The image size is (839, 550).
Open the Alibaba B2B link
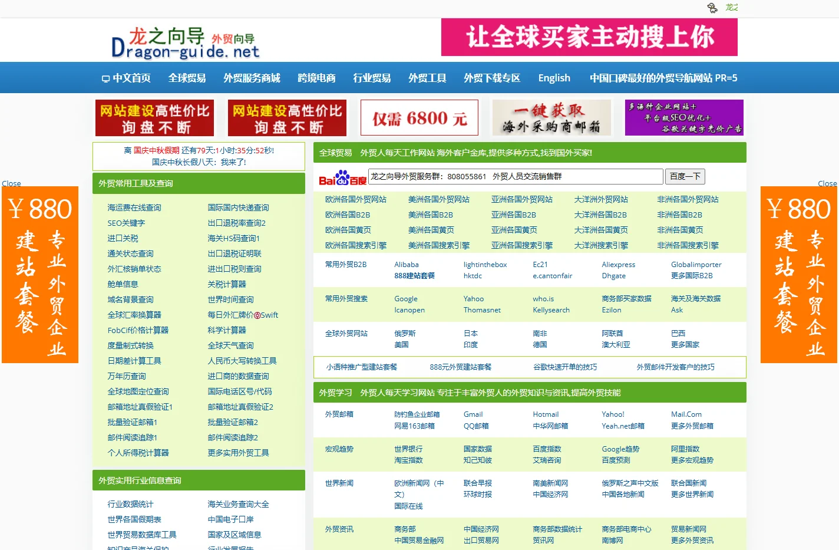click(407, 265)
